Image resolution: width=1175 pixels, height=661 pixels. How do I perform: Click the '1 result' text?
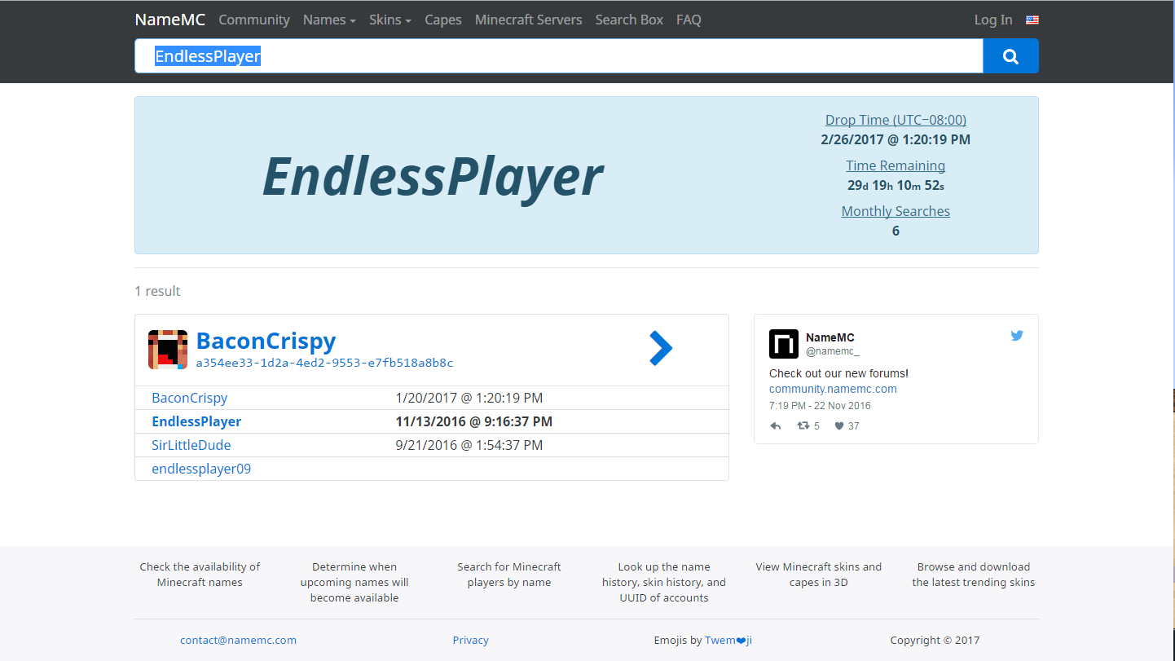pos(157,291)
